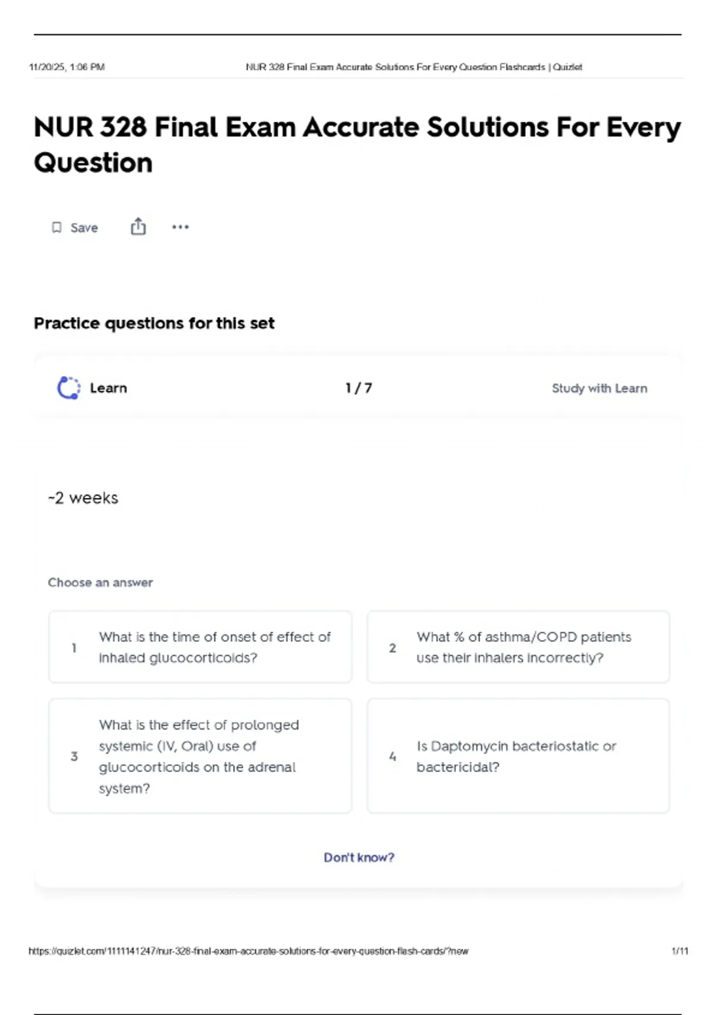
Task: Click the Save label text
Action: (84, 227)
